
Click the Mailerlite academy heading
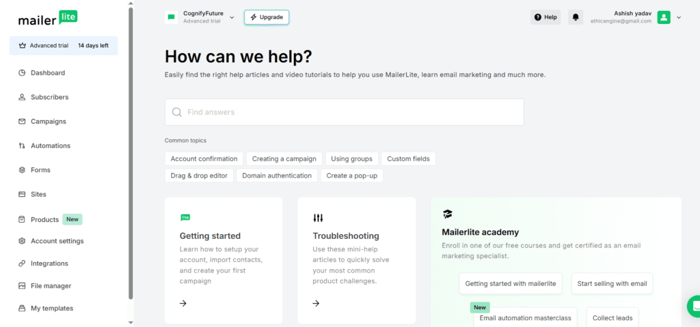click(x=481, y=232)
